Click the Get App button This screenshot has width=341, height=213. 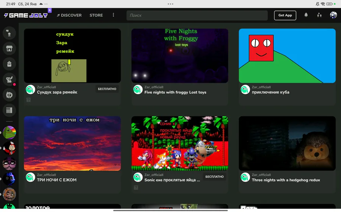click(285, 15)
